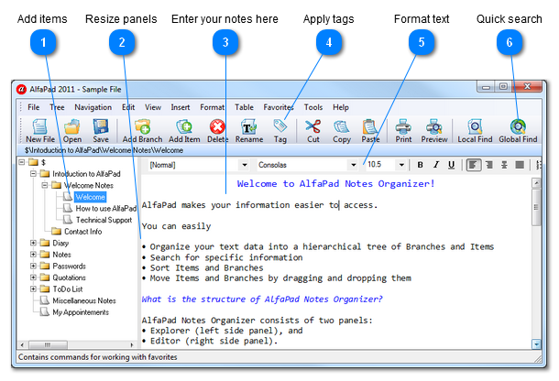Click the AlfaPad logo in title bar
Viewport: 559px width, 381px height.
pos(21,89)
